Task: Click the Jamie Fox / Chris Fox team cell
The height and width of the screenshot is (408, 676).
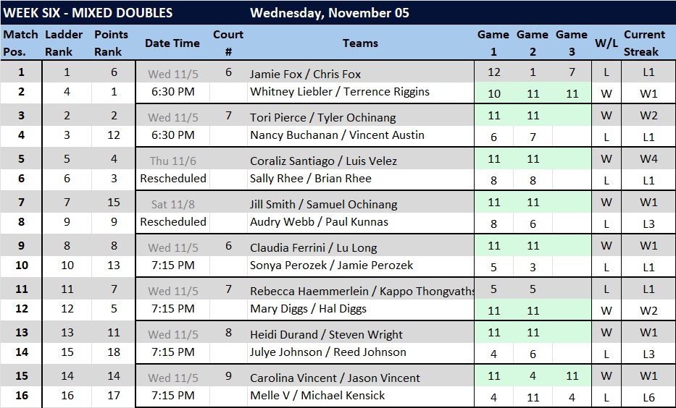Action: tap(305, 74)
